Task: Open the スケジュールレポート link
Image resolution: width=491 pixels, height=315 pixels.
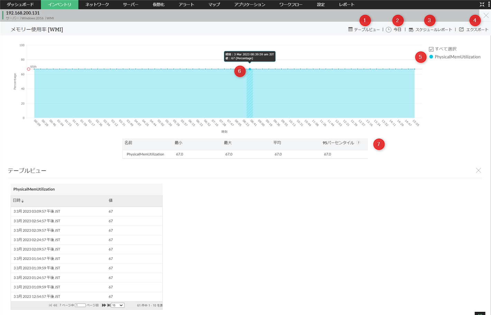Action: pyautogui.click(x=430, y=30)
